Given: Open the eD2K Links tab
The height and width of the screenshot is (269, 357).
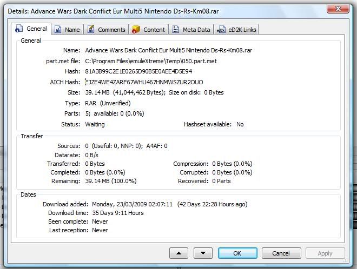Looking at the screenshot, I should tap(236, 30).
